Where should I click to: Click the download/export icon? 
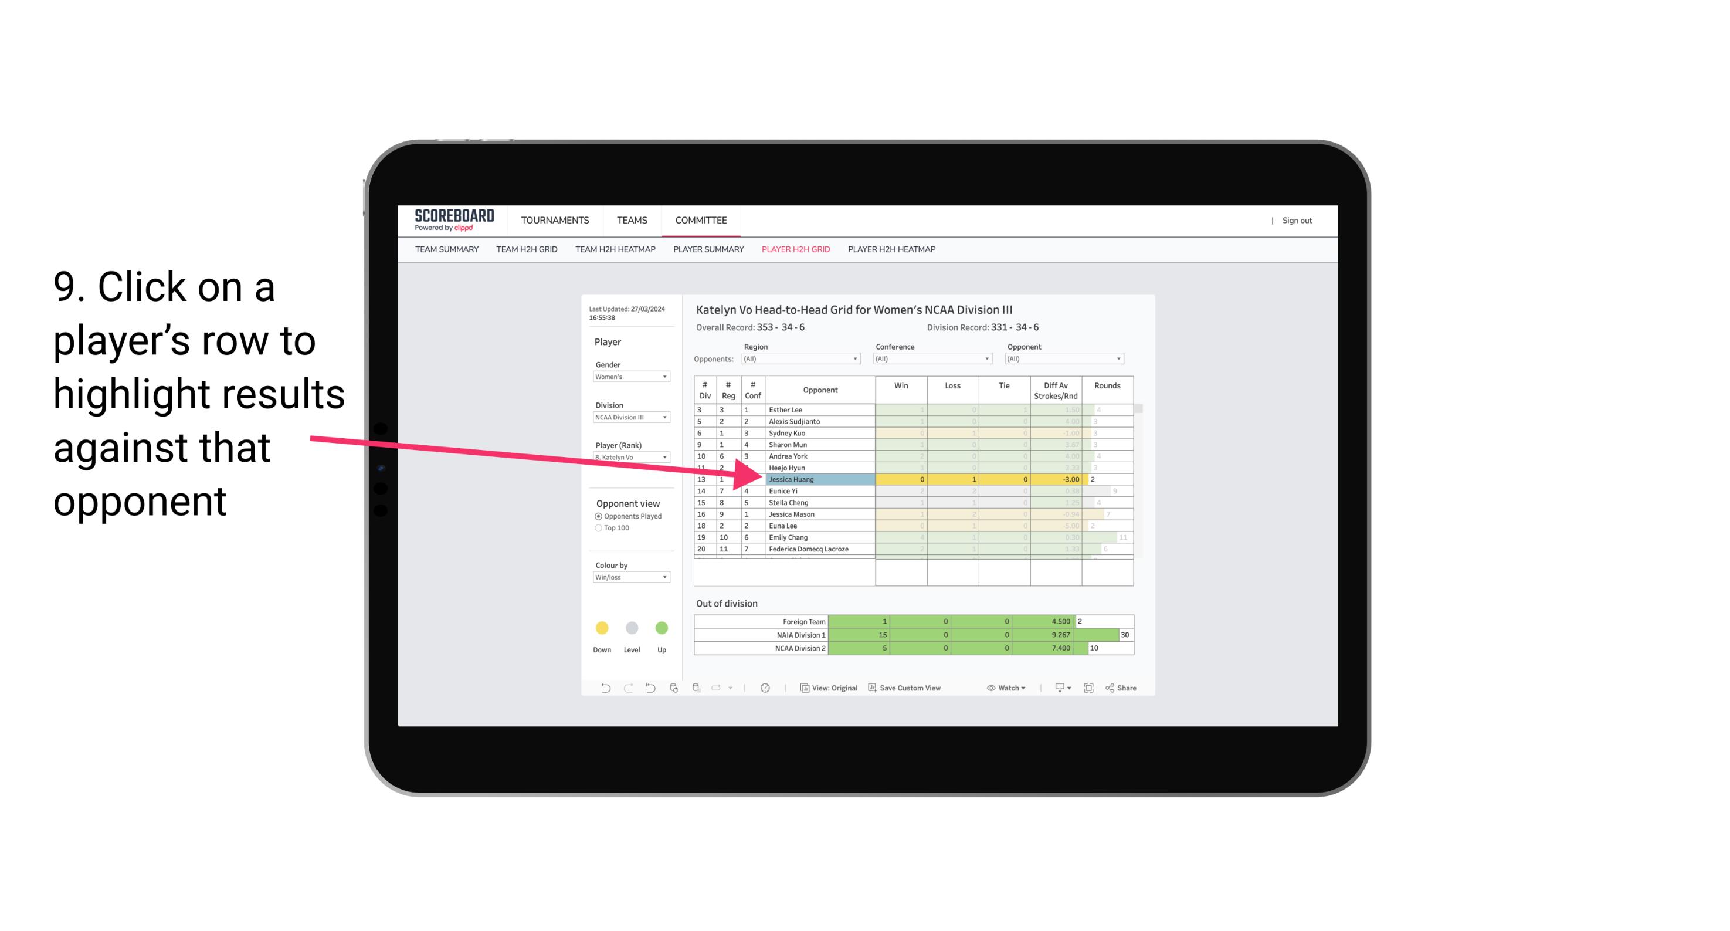(x=1060, y=689)
